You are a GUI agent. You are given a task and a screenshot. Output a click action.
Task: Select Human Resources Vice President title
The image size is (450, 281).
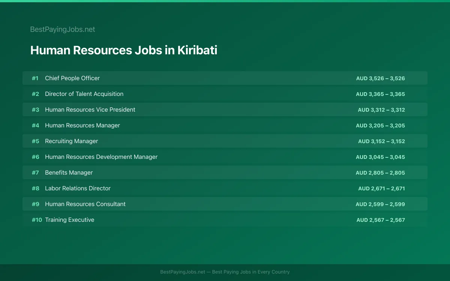tap(90, 110)
